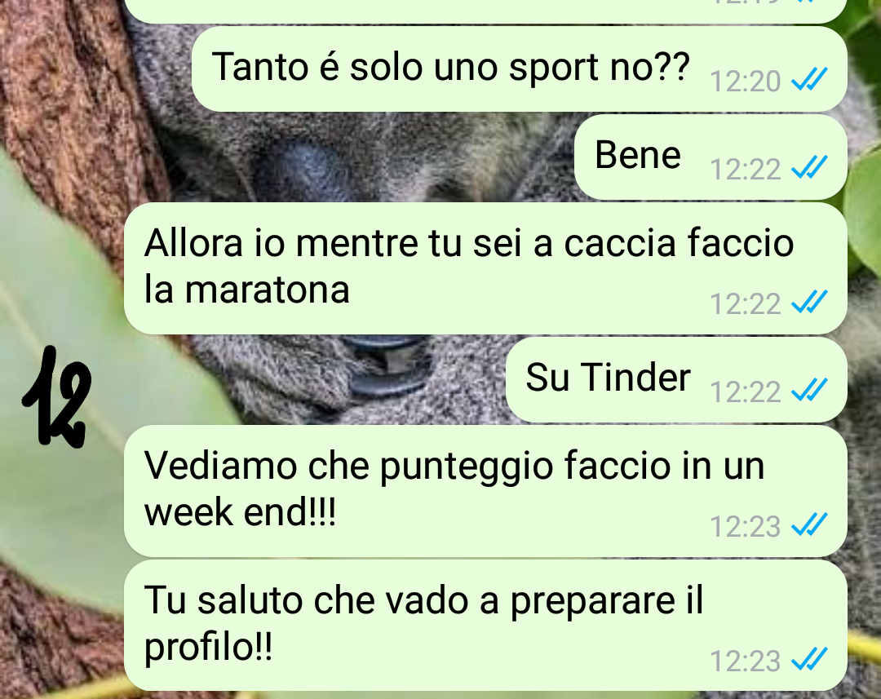Tap the 'Tanto é solo uno sport no??' message
The width and height of the screenshot is (881, 699).
(519, 69)
